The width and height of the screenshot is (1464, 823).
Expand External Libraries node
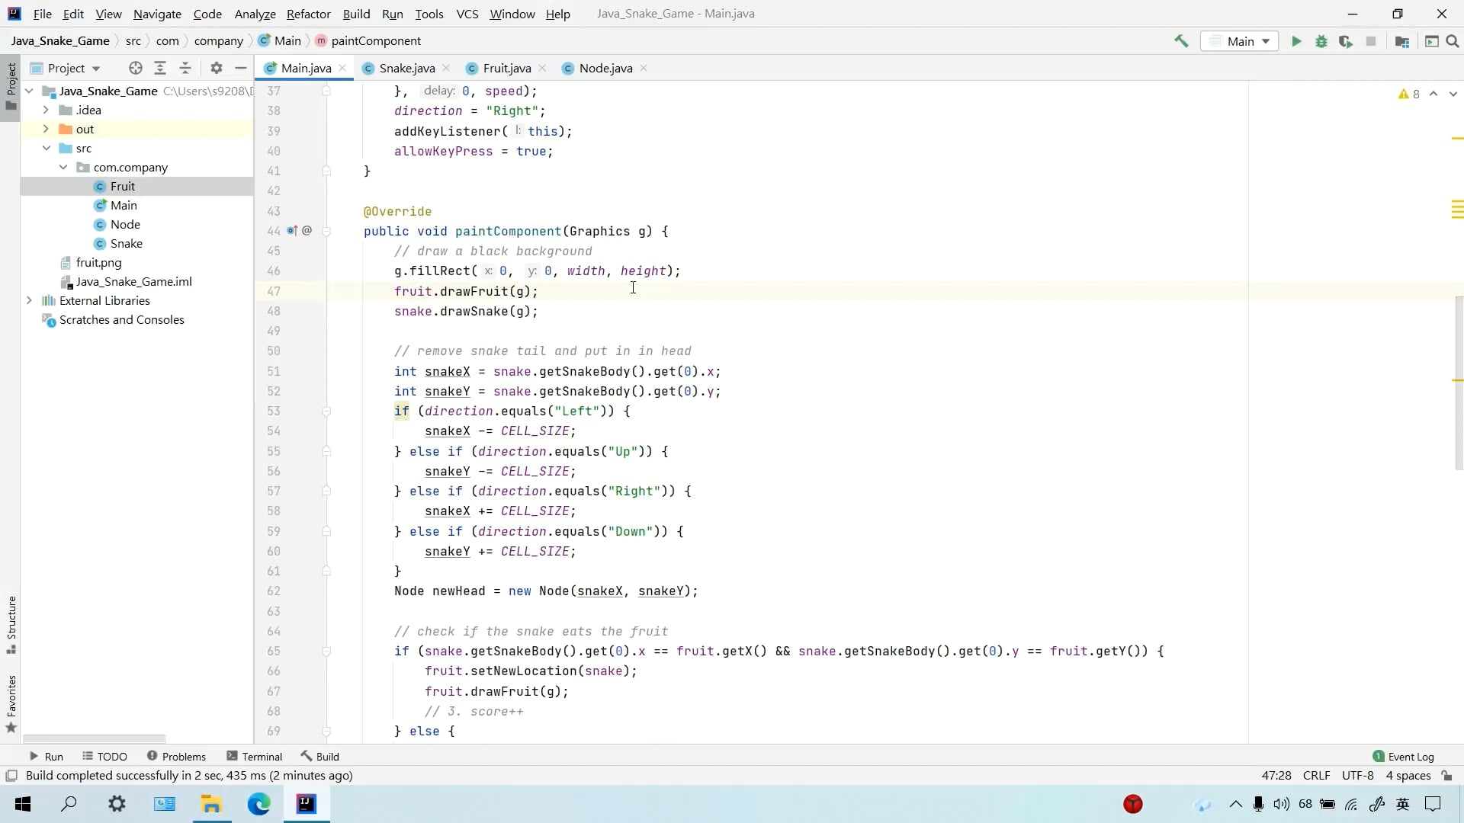(x=29, y=300)
